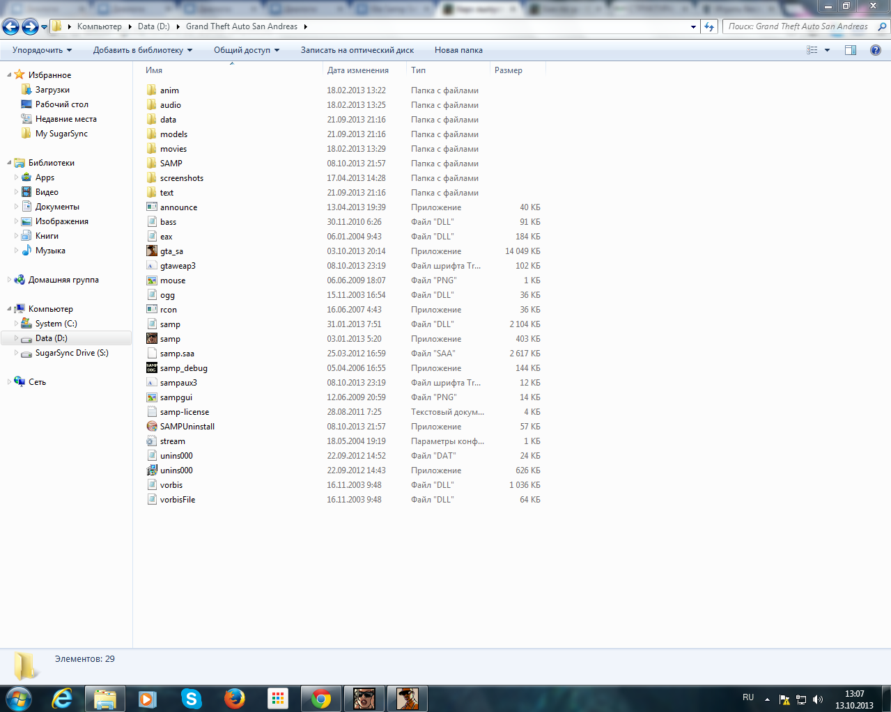Select the SAMPUninstall icon
The width and height of the screenshot is (891, 712).
(152, 427)
